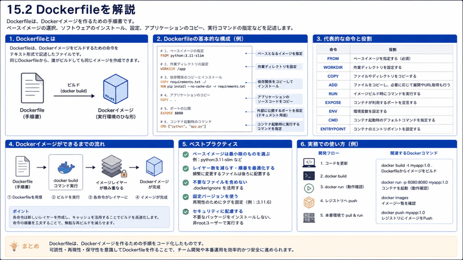The image size is (463, 260).
Task: Click the まとめ label in the bottom banner
Action: pyautogui.click(x=31, y=246)
